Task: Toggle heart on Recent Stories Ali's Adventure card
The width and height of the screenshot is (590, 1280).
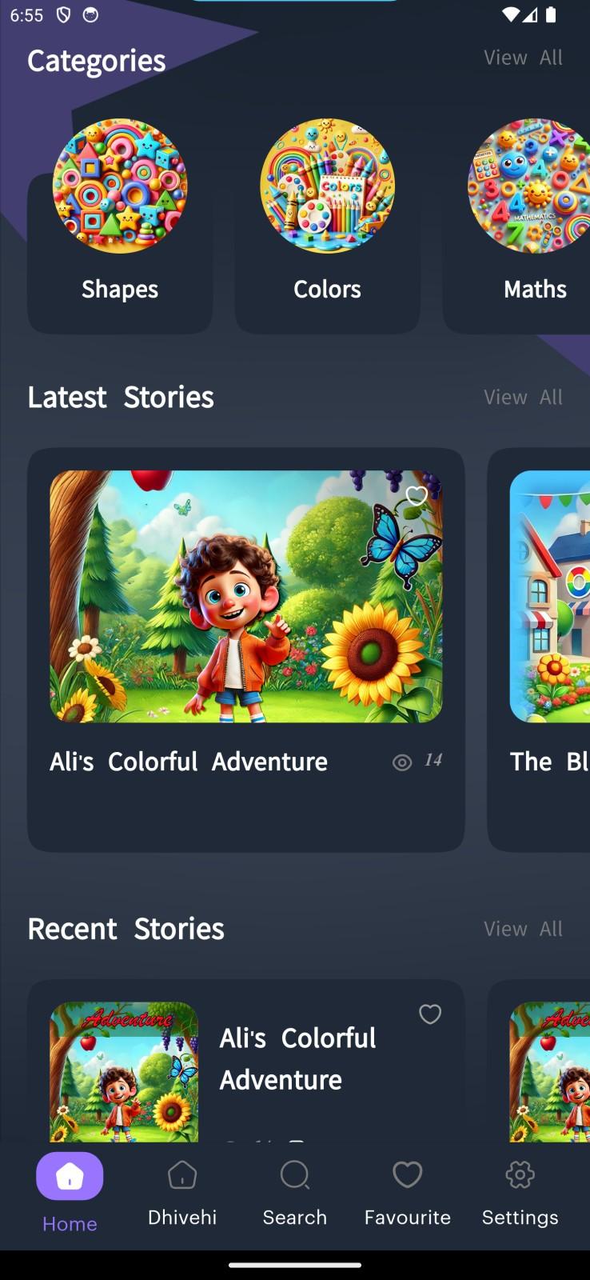Action: [430, 1014]
